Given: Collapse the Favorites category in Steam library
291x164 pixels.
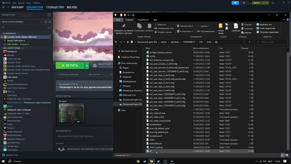Looking at the screenshot, I should [x=2, y=33].
